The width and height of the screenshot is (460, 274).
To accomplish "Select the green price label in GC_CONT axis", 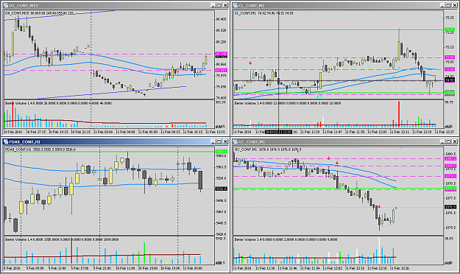I will [x=450, y=189].
